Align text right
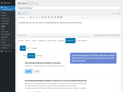The width and height of the screenshot is (123, 92). (52, 17)
